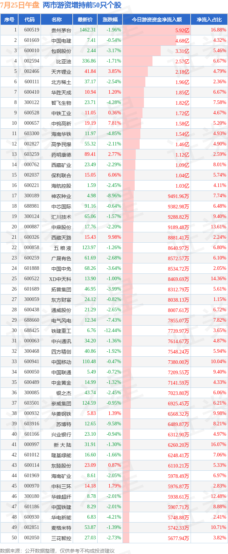The width and height of the screenshot is (228, 554).
Task: Select 海航控股 price 1.59
Action: pos(92,186)
